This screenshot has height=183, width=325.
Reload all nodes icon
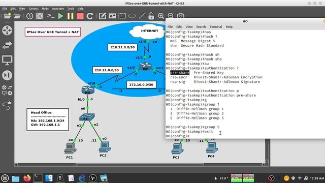point(90,16)
